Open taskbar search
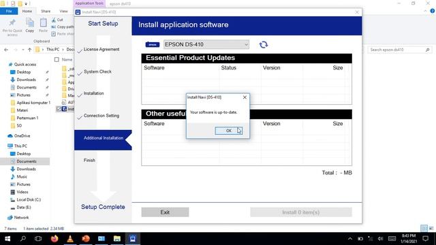 click(22, 239)
